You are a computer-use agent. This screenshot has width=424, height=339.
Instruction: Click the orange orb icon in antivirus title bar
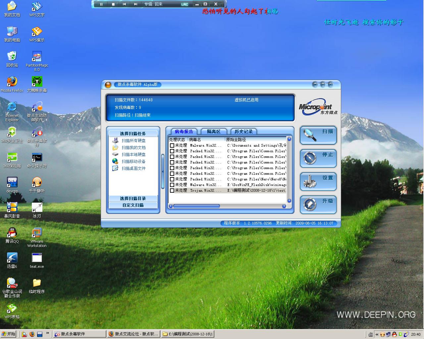[x=108, y=85]
